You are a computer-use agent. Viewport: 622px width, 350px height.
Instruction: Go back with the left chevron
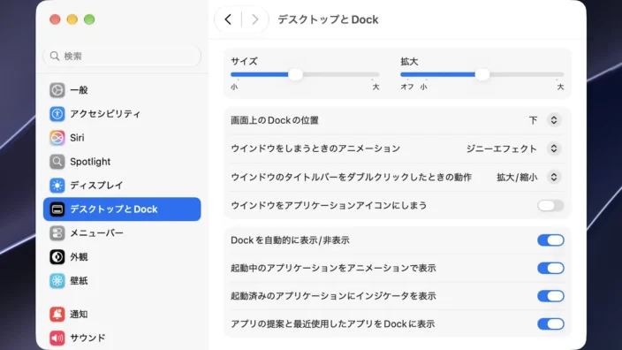(228, 19)
